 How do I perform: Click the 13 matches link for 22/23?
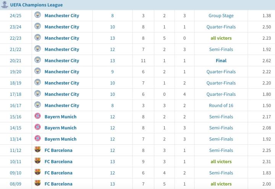click(x=112, y=38)
